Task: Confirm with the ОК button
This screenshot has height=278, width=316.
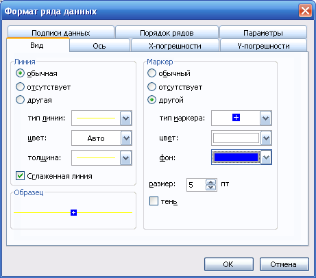Action: (229, 264)
